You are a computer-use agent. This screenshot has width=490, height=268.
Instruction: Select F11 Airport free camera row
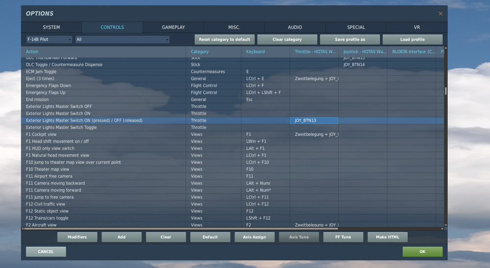coord(232,176)
